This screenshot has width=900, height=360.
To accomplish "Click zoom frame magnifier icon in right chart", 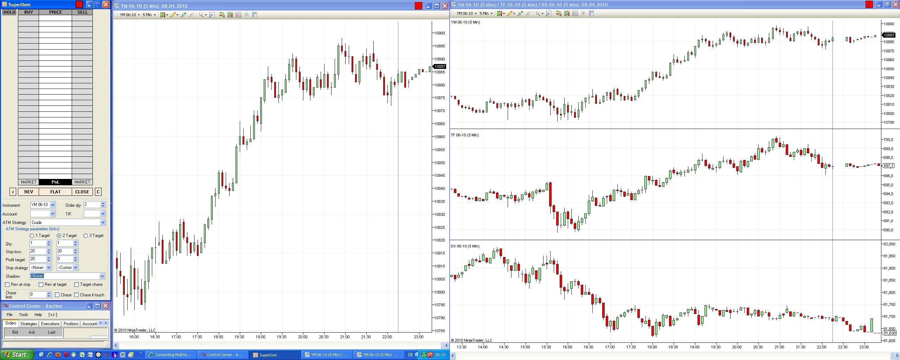I will click(x=548, y=13).
